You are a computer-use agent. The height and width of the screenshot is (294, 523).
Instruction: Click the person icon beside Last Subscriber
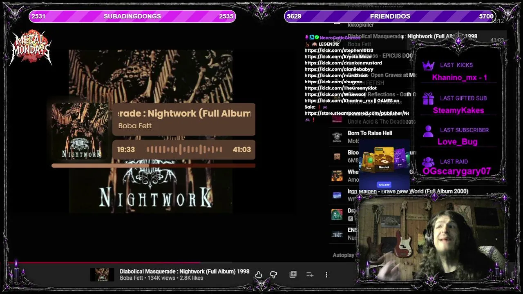(428, 131)
